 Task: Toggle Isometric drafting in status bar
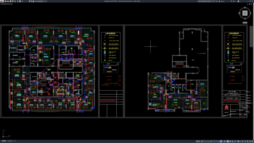pos(215,141)
